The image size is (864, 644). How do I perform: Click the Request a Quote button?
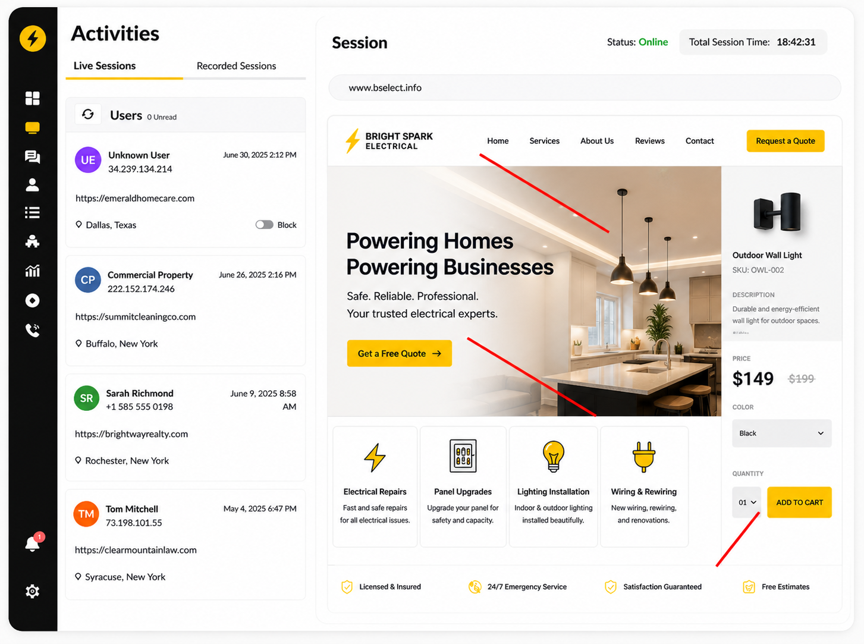tap(786, 141)
